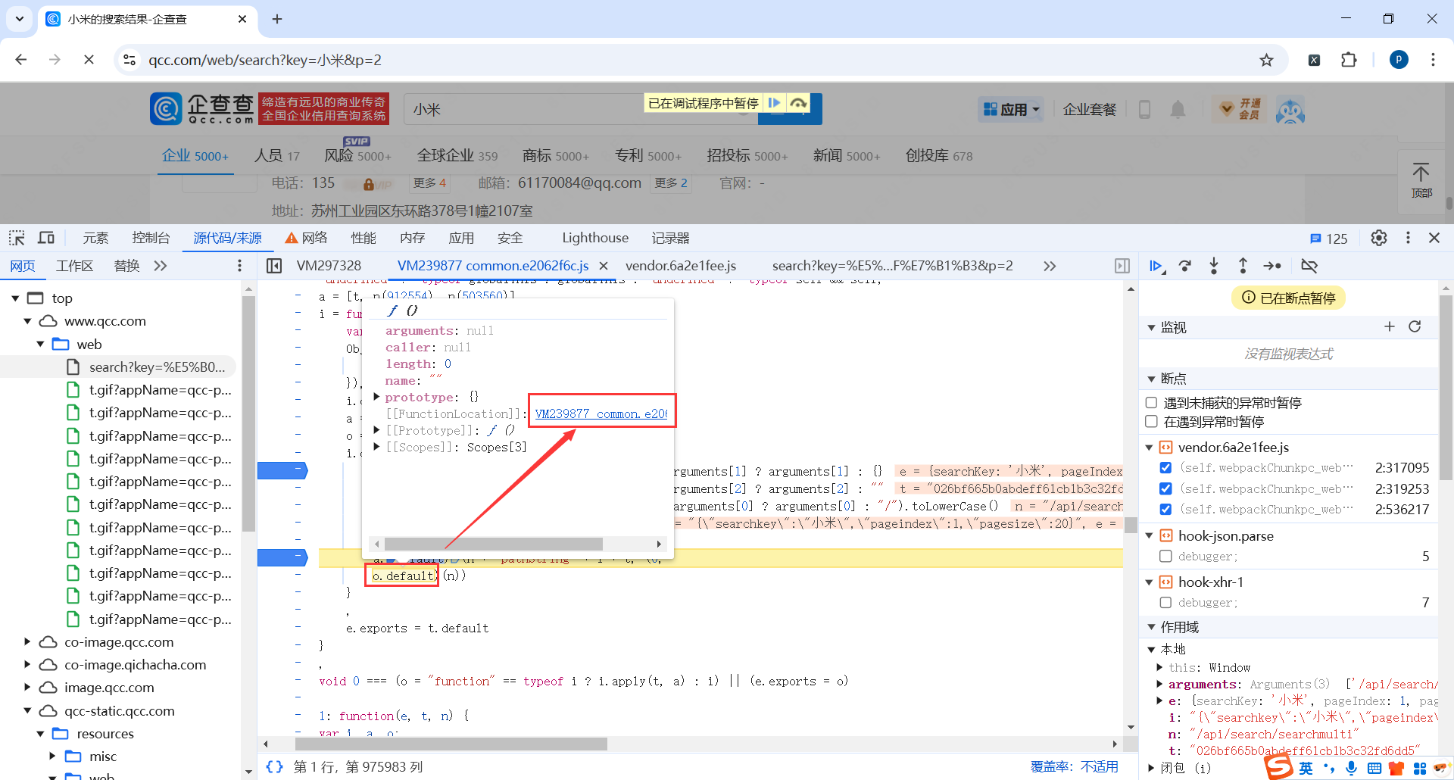
Task: Toggle device toolbar emulation icon
Action: 46,238
